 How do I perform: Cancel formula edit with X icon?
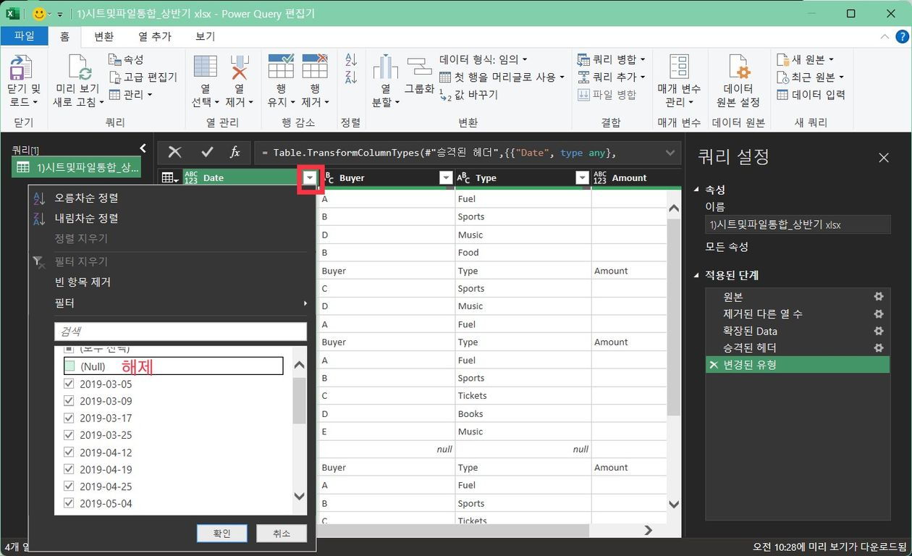point(174,152)
